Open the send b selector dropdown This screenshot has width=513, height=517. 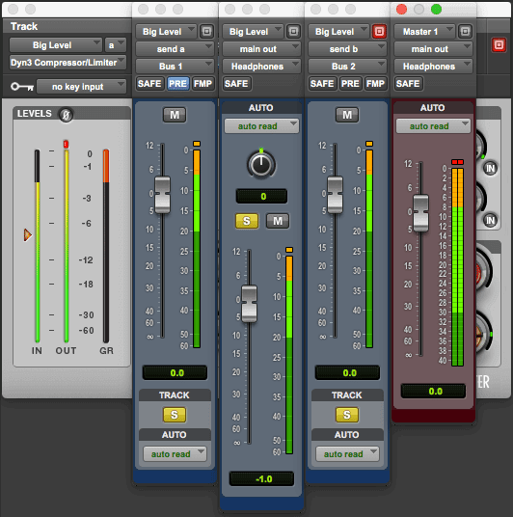click(347, 49)
